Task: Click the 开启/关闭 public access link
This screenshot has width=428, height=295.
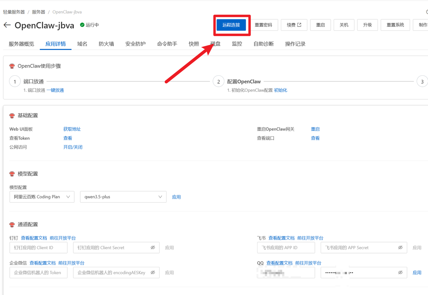Action: coord(73,147)
